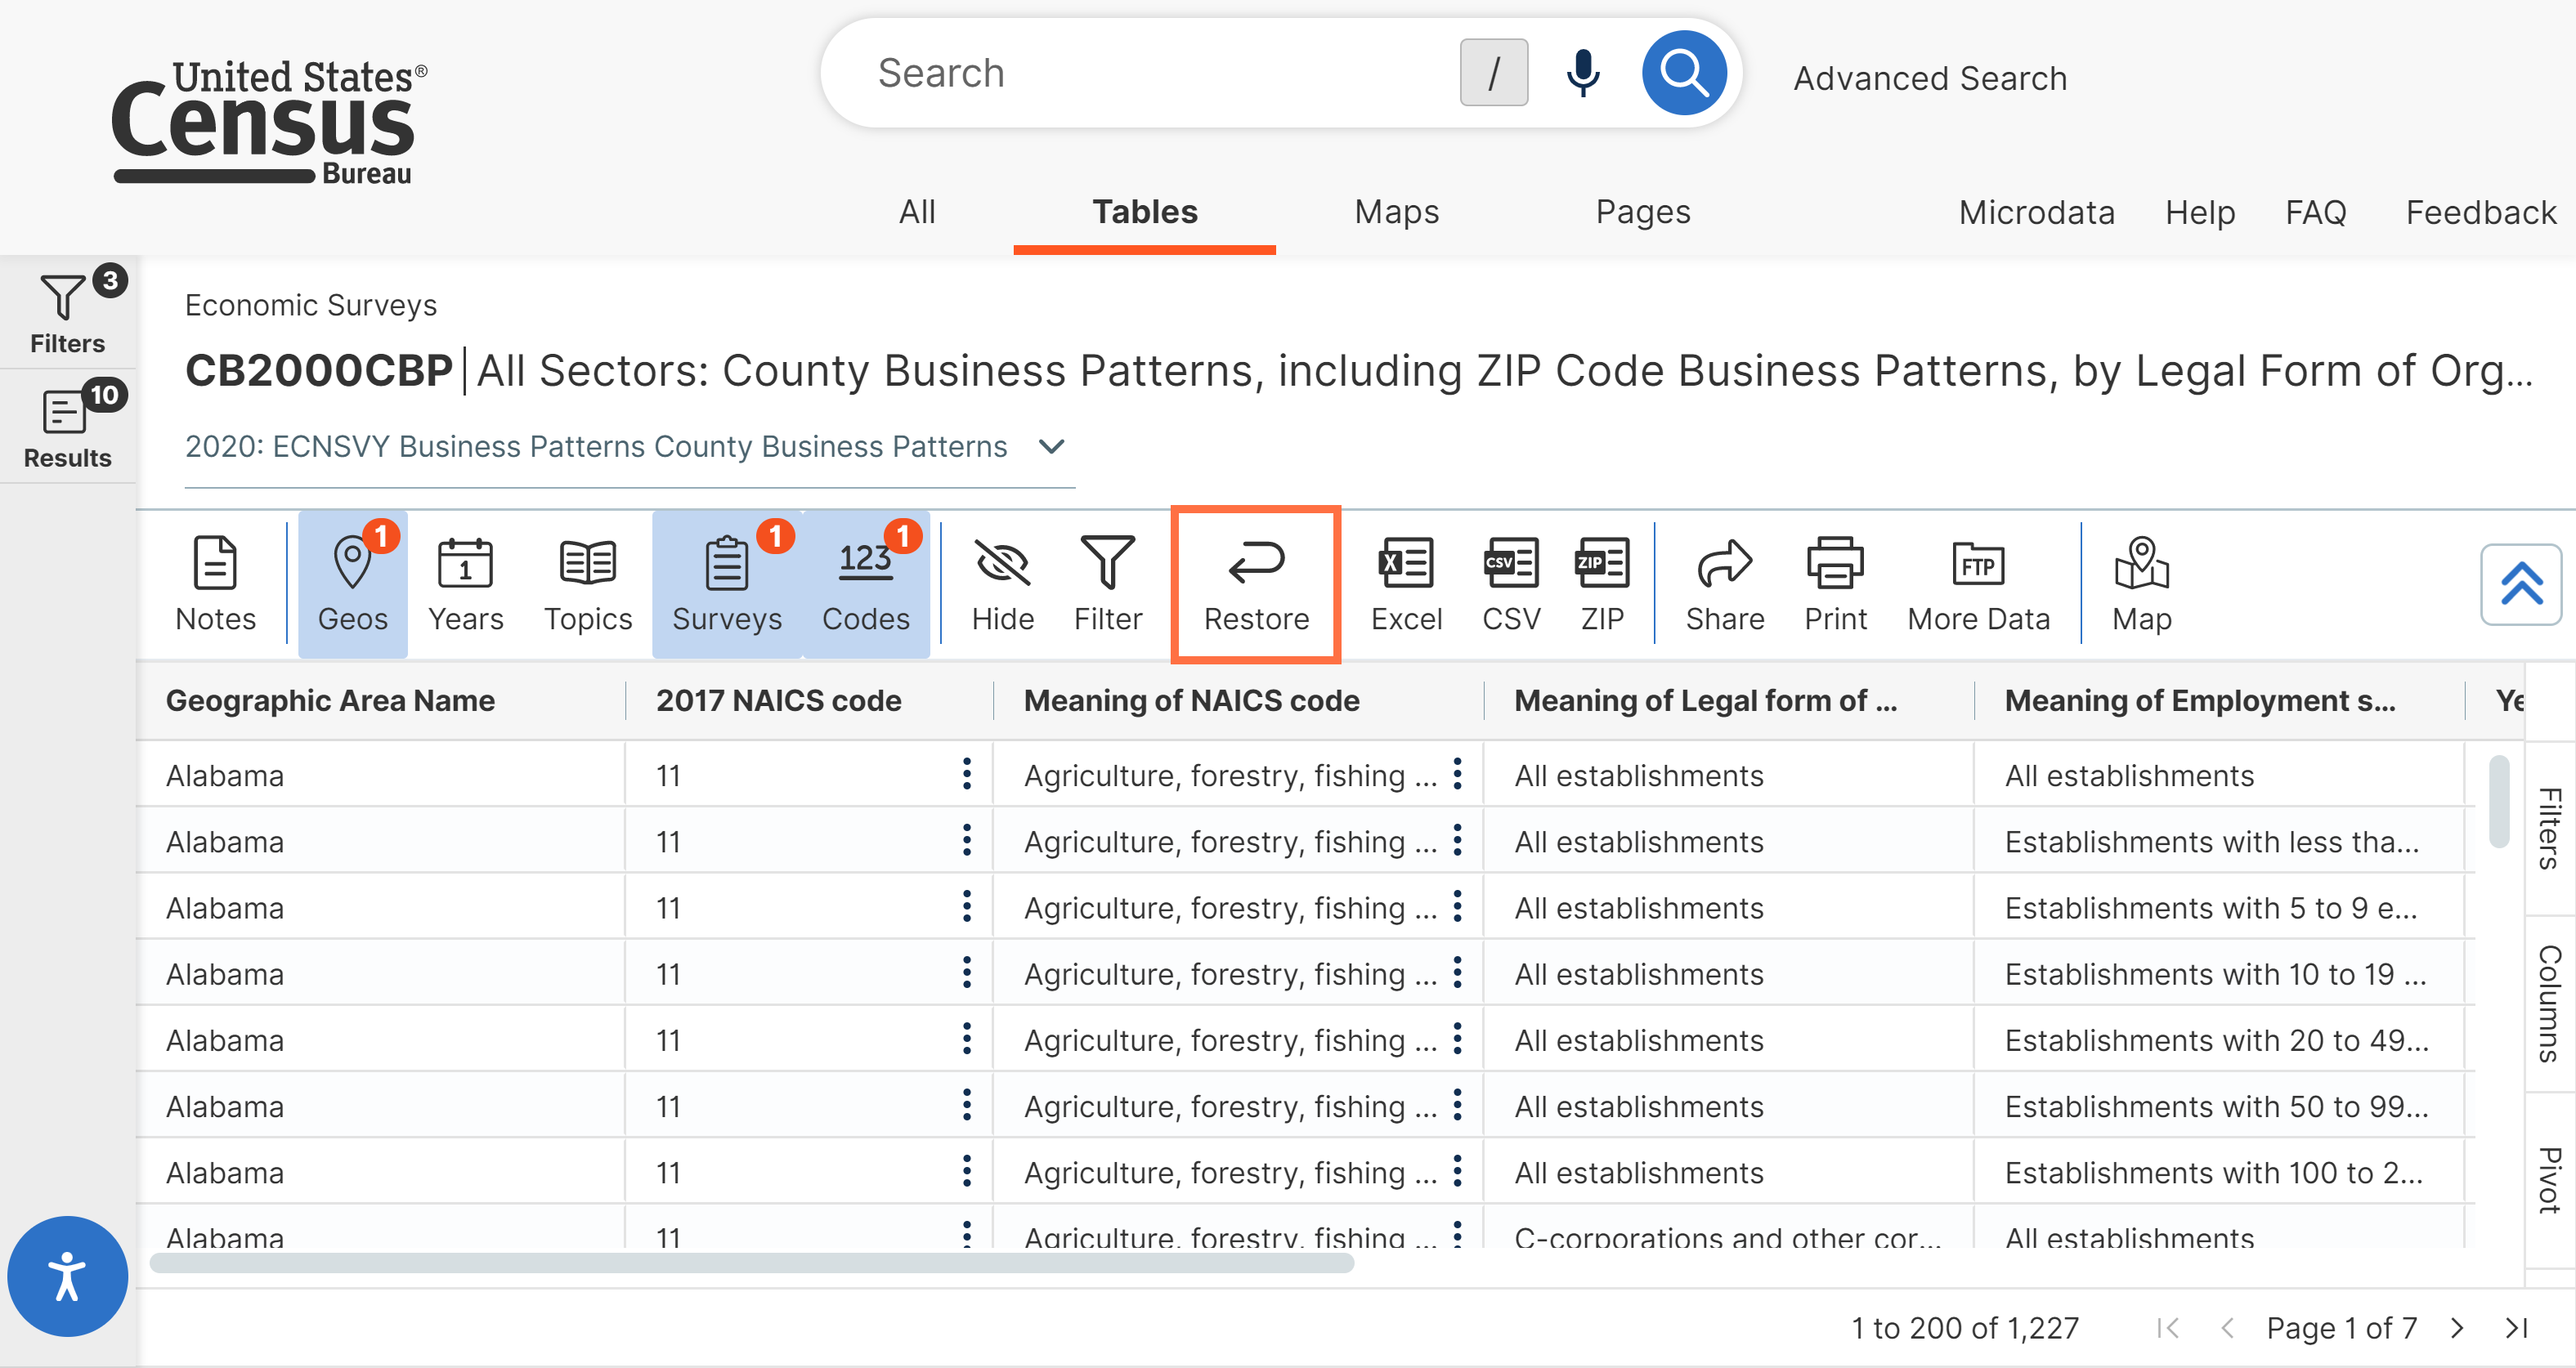Open the Geos filter icon
The image size is (2576, 1368).
pyautogui.click(x=352, y=584)
